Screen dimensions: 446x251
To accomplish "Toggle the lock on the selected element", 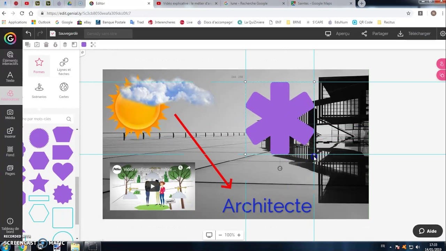I will (x=55, y=45).
